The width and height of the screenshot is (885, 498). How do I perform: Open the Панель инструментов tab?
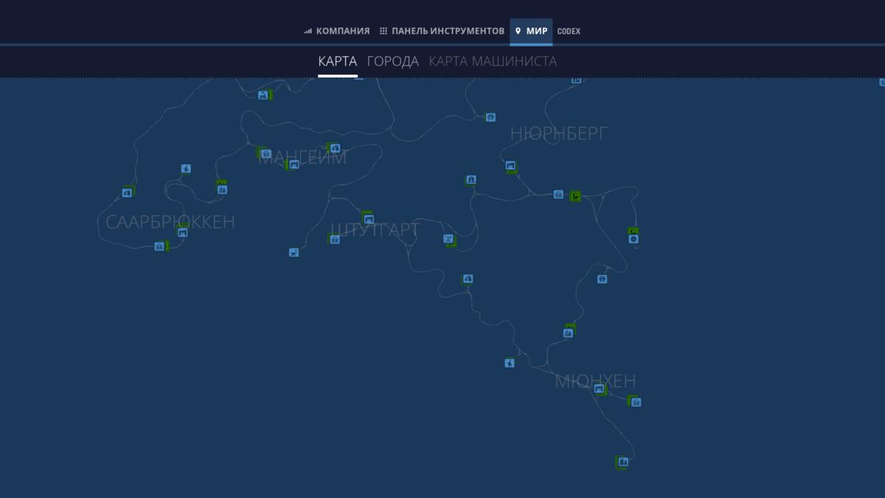coord(442,31)
